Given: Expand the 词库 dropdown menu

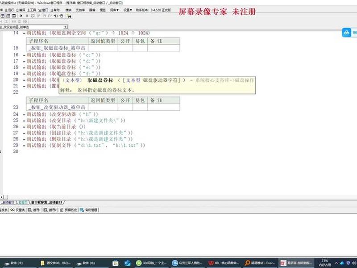Looking at the screenshot, I should (114, 10).
